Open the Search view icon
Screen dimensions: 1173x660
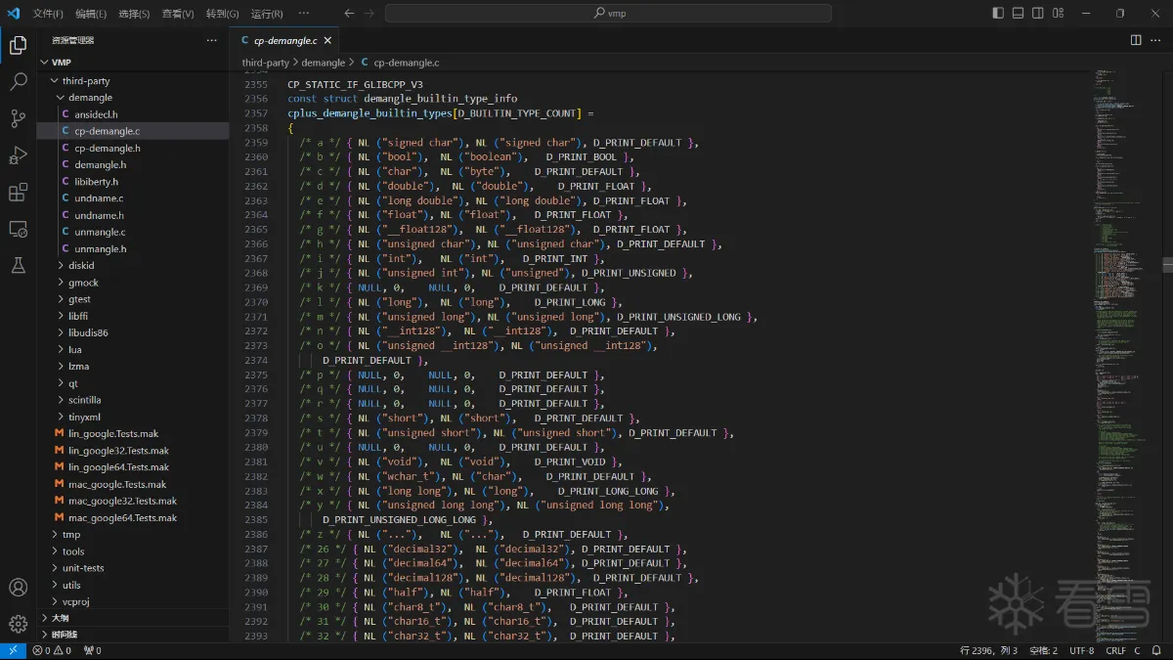click(18, 82)
